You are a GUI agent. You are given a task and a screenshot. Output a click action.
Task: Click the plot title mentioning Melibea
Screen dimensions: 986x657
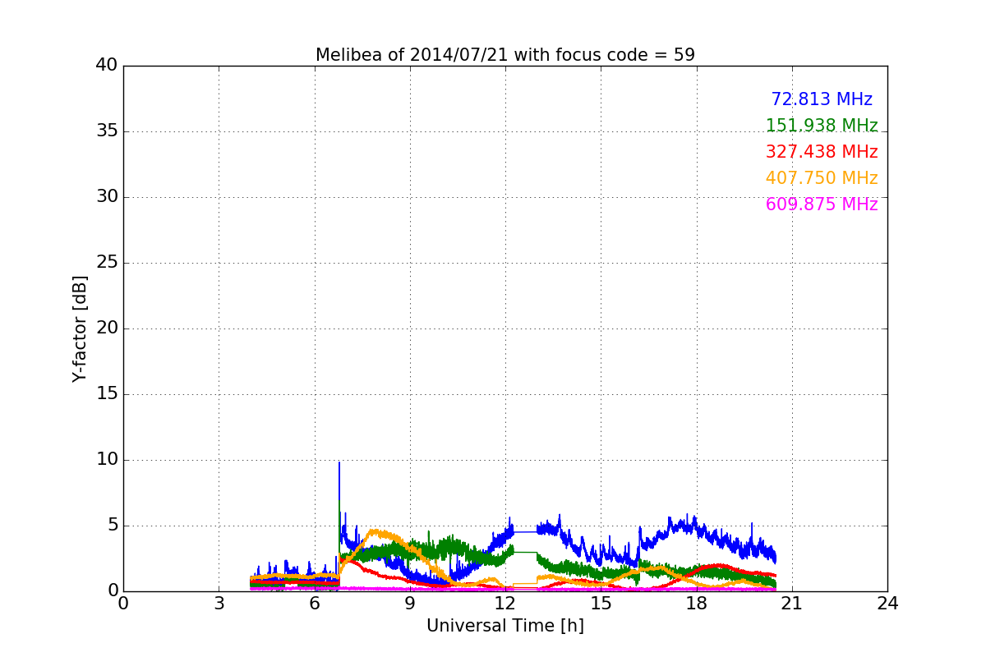(505, 55)
